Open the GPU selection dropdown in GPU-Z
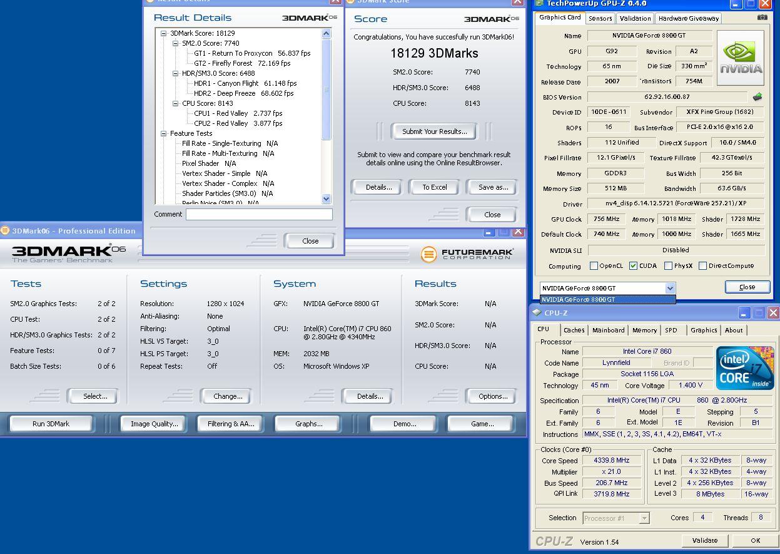The width and height of the screenshot is (780, 554). [x=670, y=288]
